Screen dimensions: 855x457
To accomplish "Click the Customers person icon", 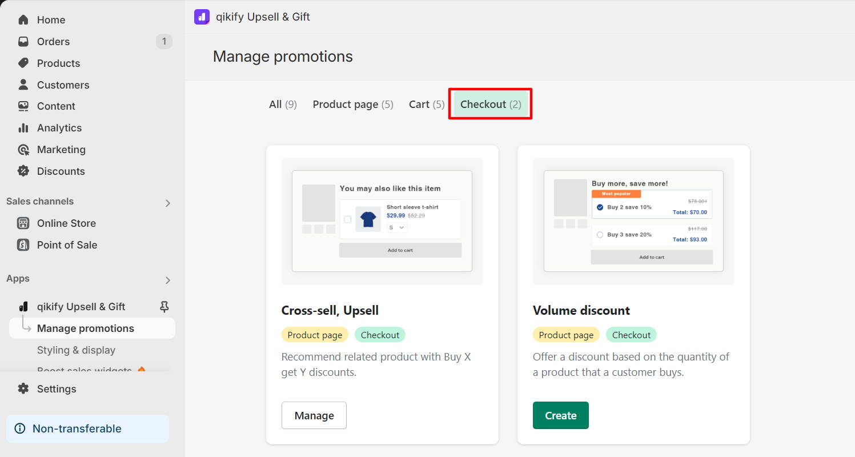I will [23, 85].
